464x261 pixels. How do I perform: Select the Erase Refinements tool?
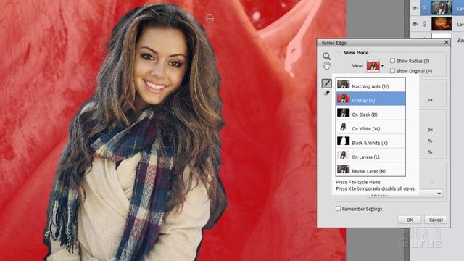coord(327,94)
